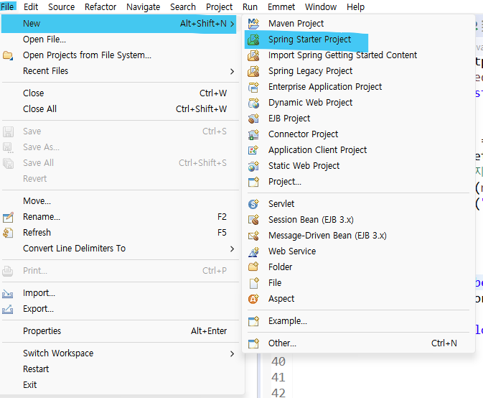Viewport: 483px width, 398px height.
Task: Open Properties from the File menu
Action: 42,331
